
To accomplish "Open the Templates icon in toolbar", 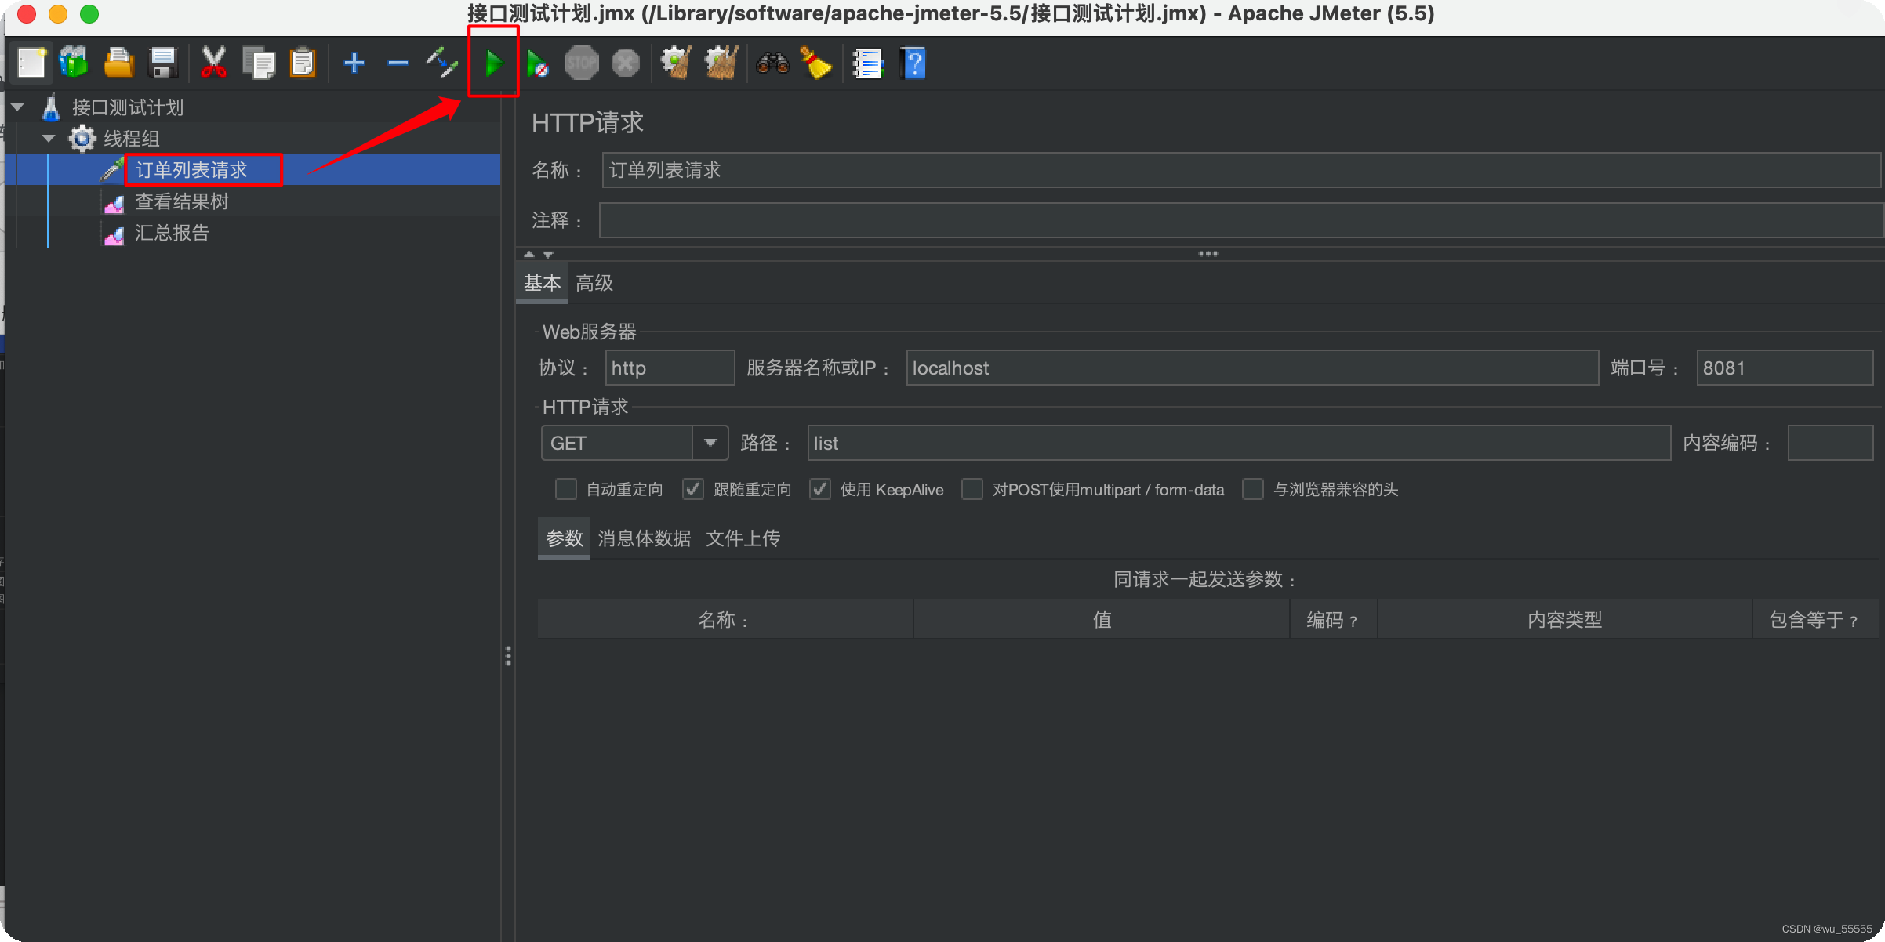I will point(74,63).
